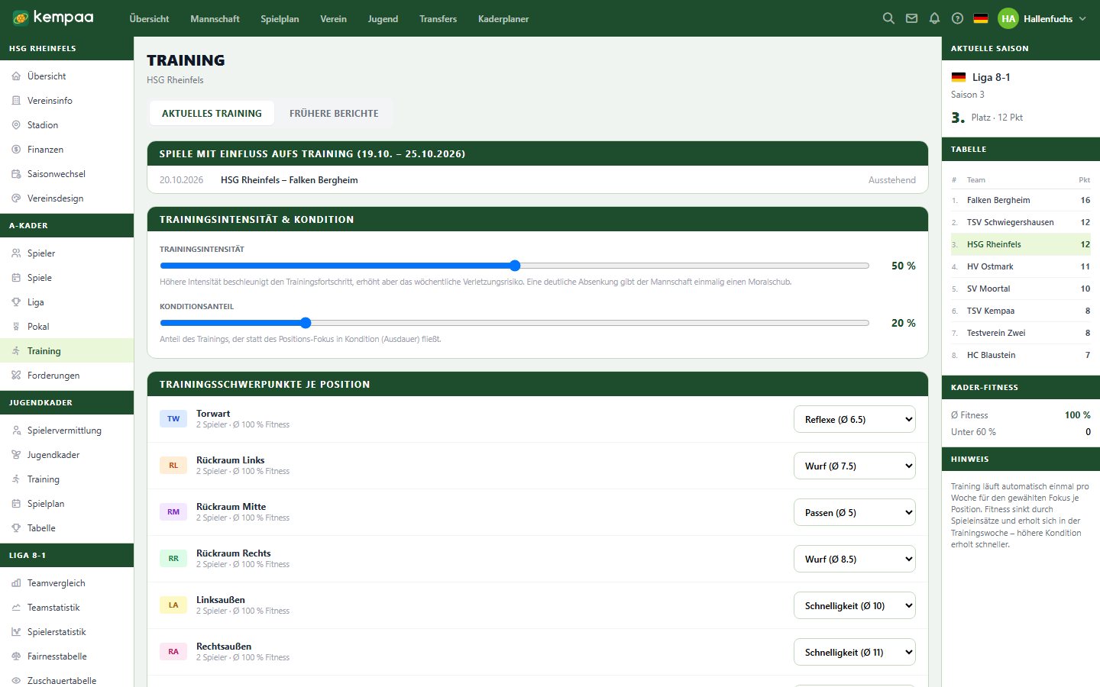Click the Teamvergleich chart icon
The width and height of the screenshot is (1100, 687).
point(16,583)
